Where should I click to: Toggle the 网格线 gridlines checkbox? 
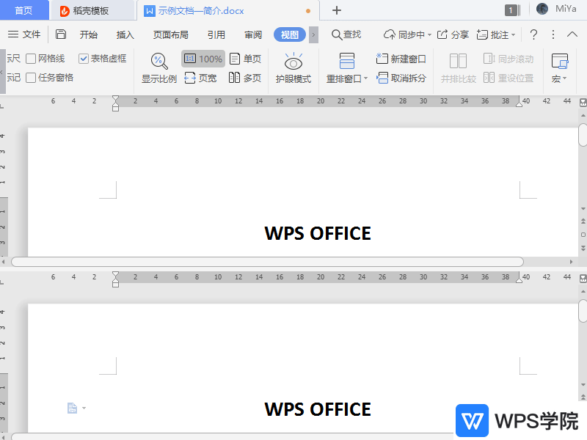coord(31,59)
